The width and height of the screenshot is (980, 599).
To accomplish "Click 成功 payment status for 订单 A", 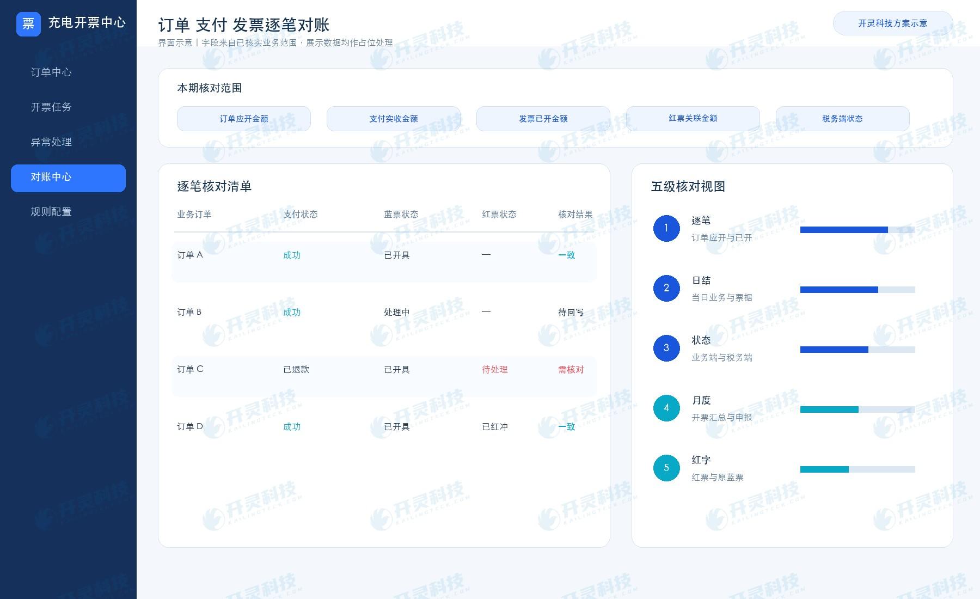I will (x=292, y=255).
